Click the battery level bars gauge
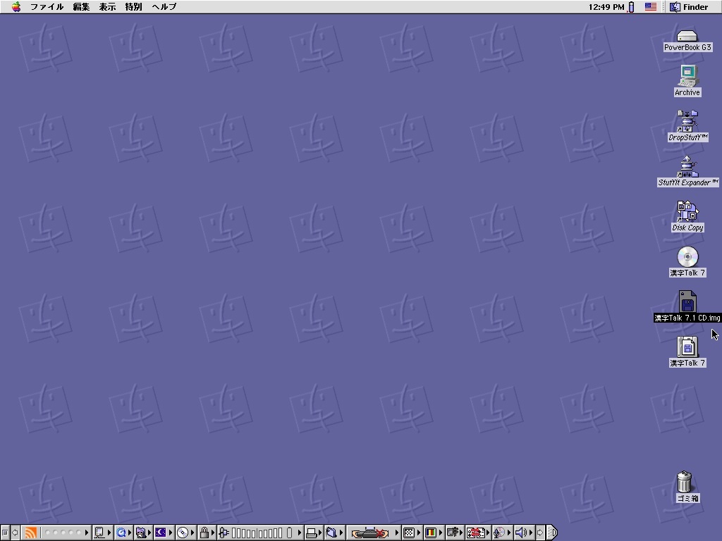The image size is (722, 541). (257, 533)
